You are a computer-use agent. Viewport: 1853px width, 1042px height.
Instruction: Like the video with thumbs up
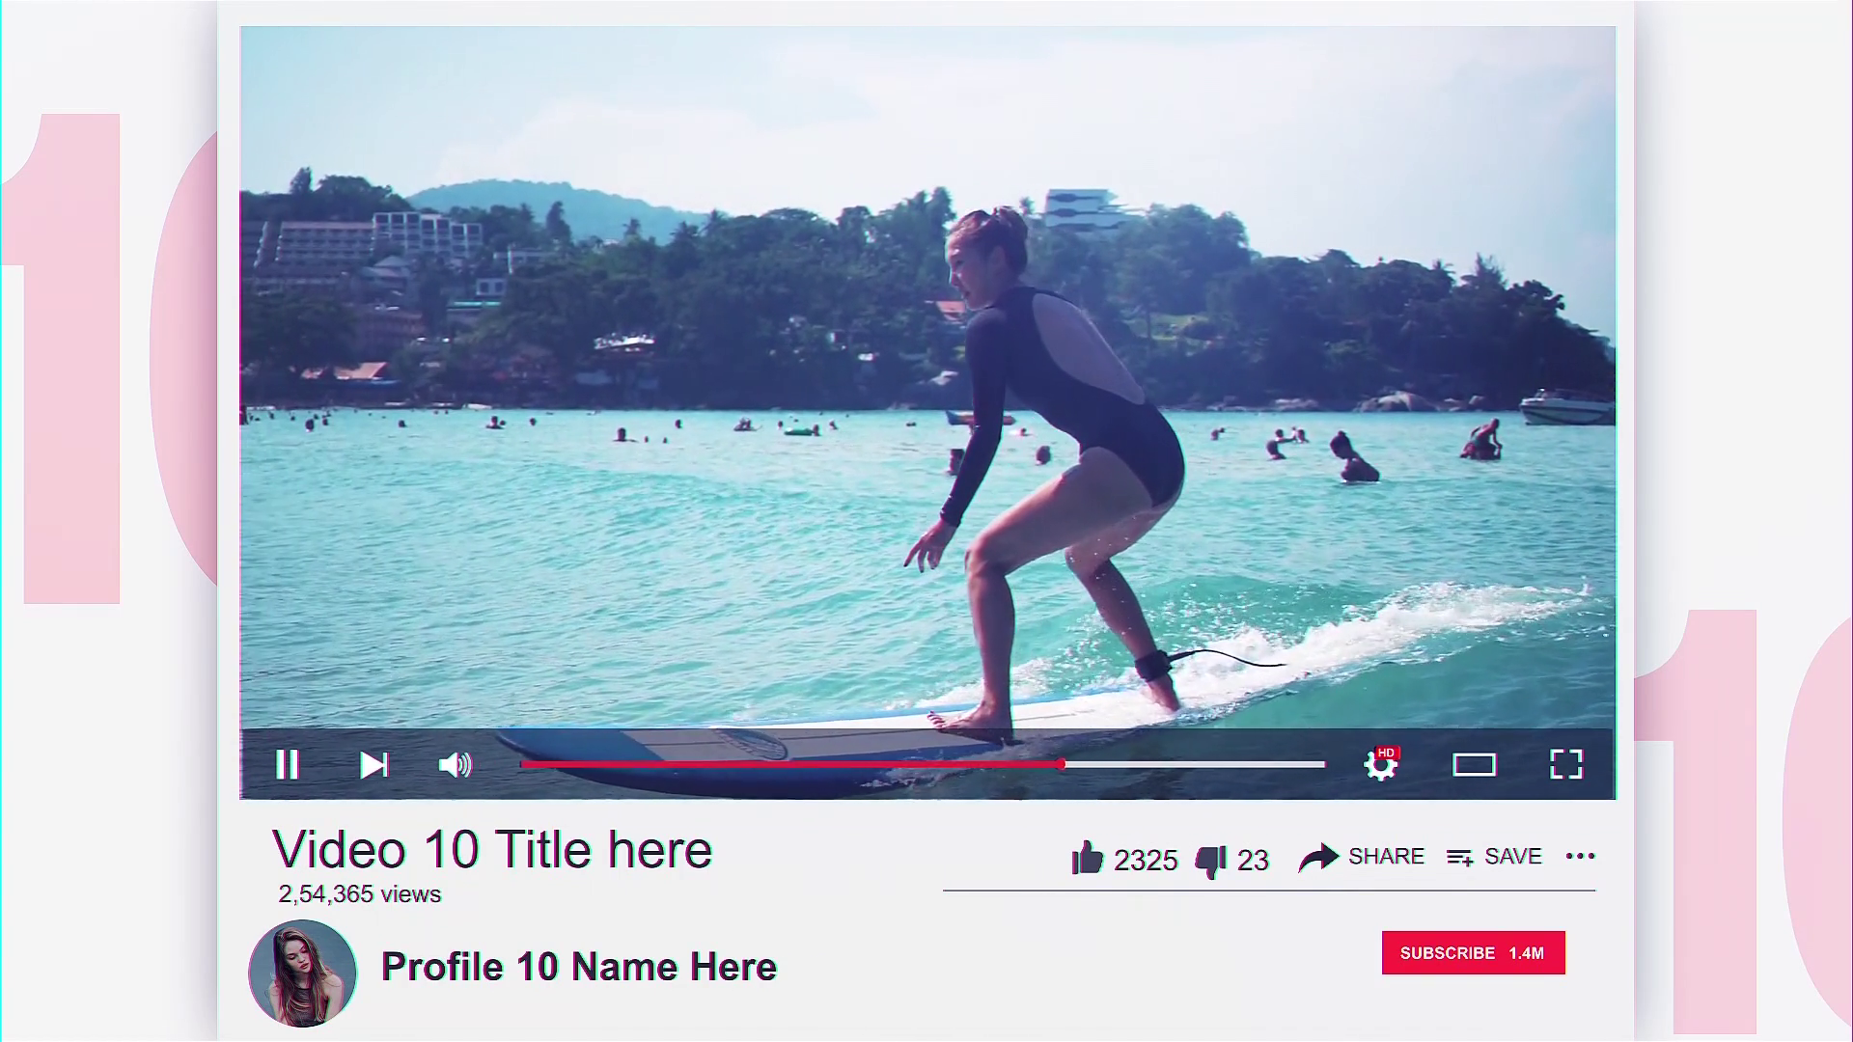tap(1088, 858)
